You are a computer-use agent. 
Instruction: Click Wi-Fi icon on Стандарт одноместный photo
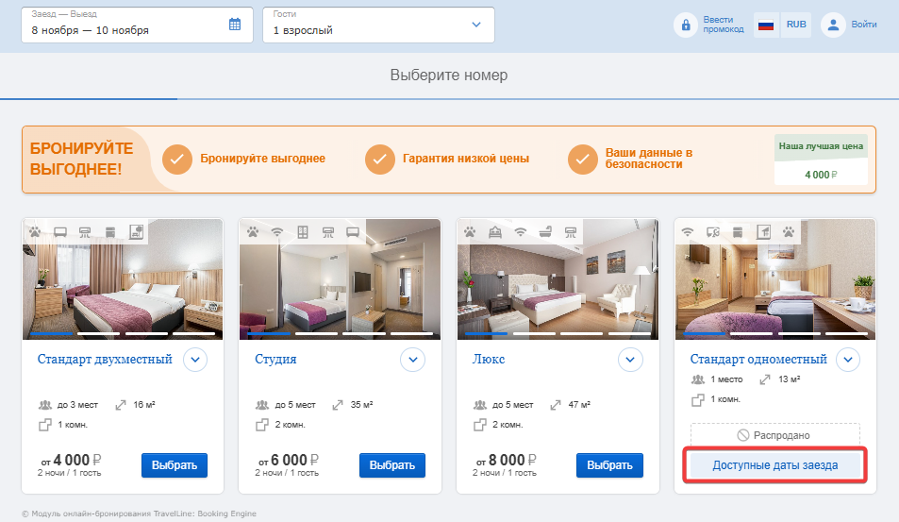(687, 232)
